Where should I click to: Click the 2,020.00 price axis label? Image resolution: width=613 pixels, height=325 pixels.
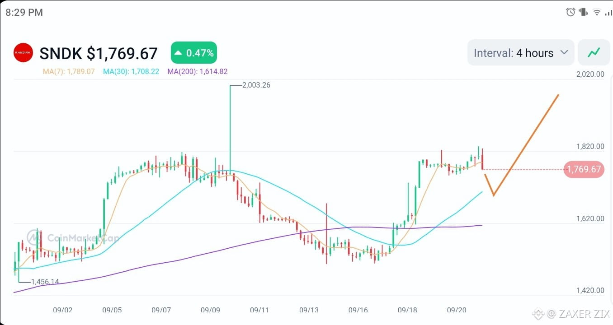click(x=590, y=74)
